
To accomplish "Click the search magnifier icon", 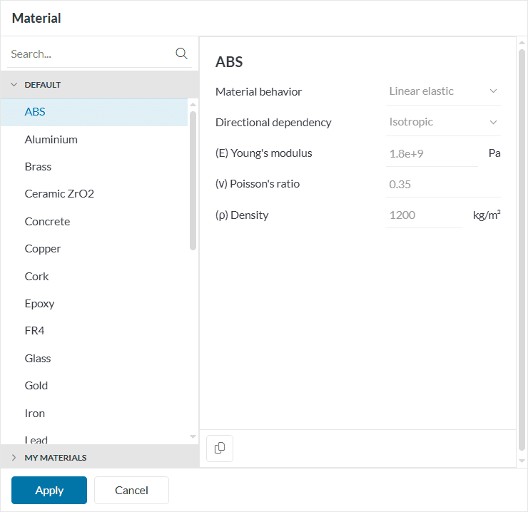I will (x=181, y=53).
